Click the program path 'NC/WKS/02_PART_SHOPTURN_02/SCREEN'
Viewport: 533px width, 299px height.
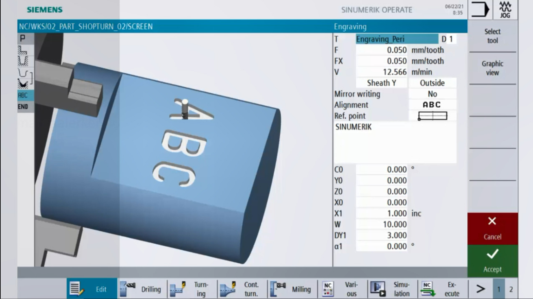(x=86, y=27)
